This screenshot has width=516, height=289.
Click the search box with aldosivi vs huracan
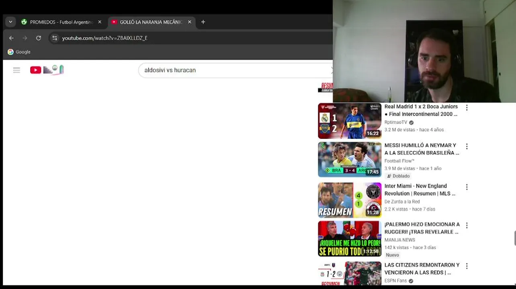235,70
